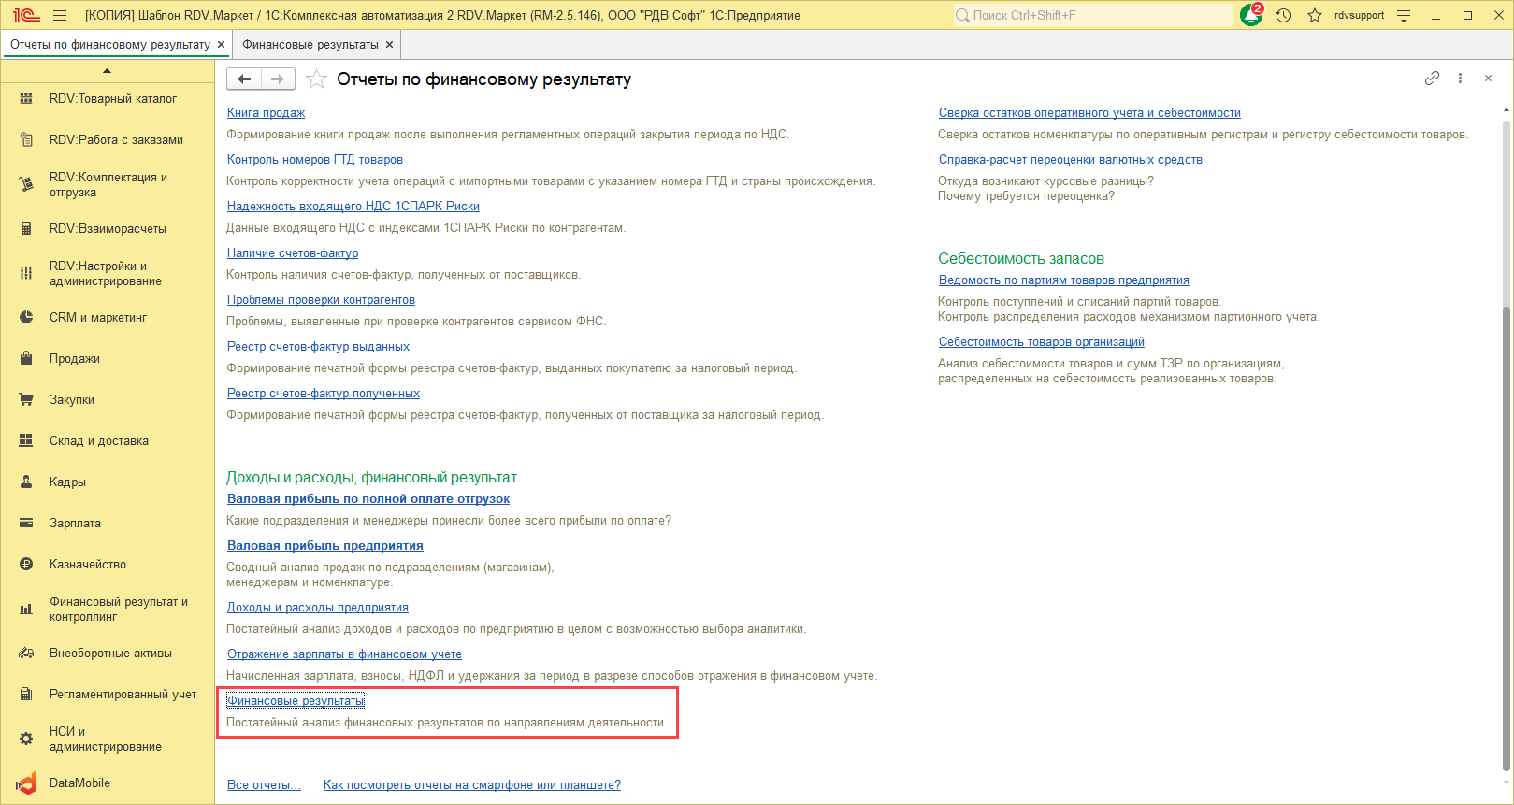Click the Все отчеты... link
Screen dimensions: 1514x805
coord(264,785)
